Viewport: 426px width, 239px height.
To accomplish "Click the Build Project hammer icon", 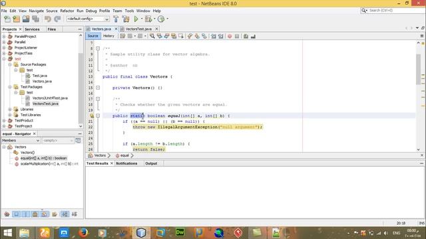I will click(x=116, y=19).
